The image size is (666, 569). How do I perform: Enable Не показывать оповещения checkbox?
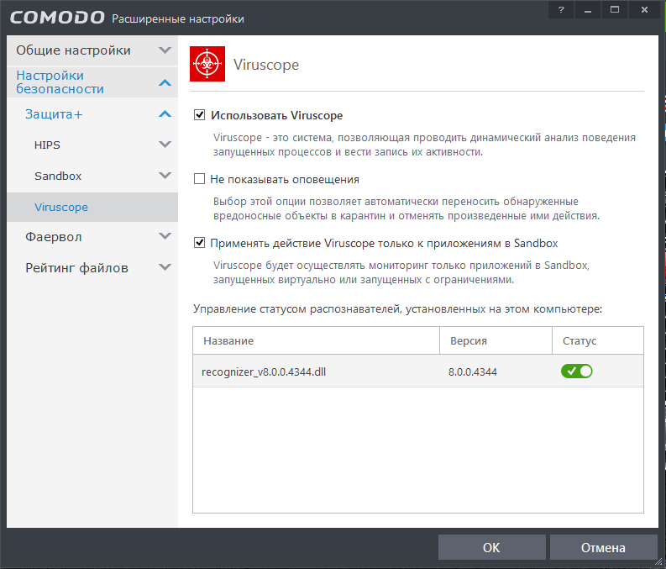(200, 179)
